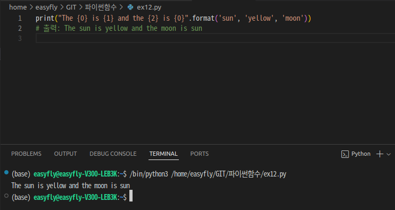Add a new terminal with plus icon
Screen dimensions: 395x210
380,154
